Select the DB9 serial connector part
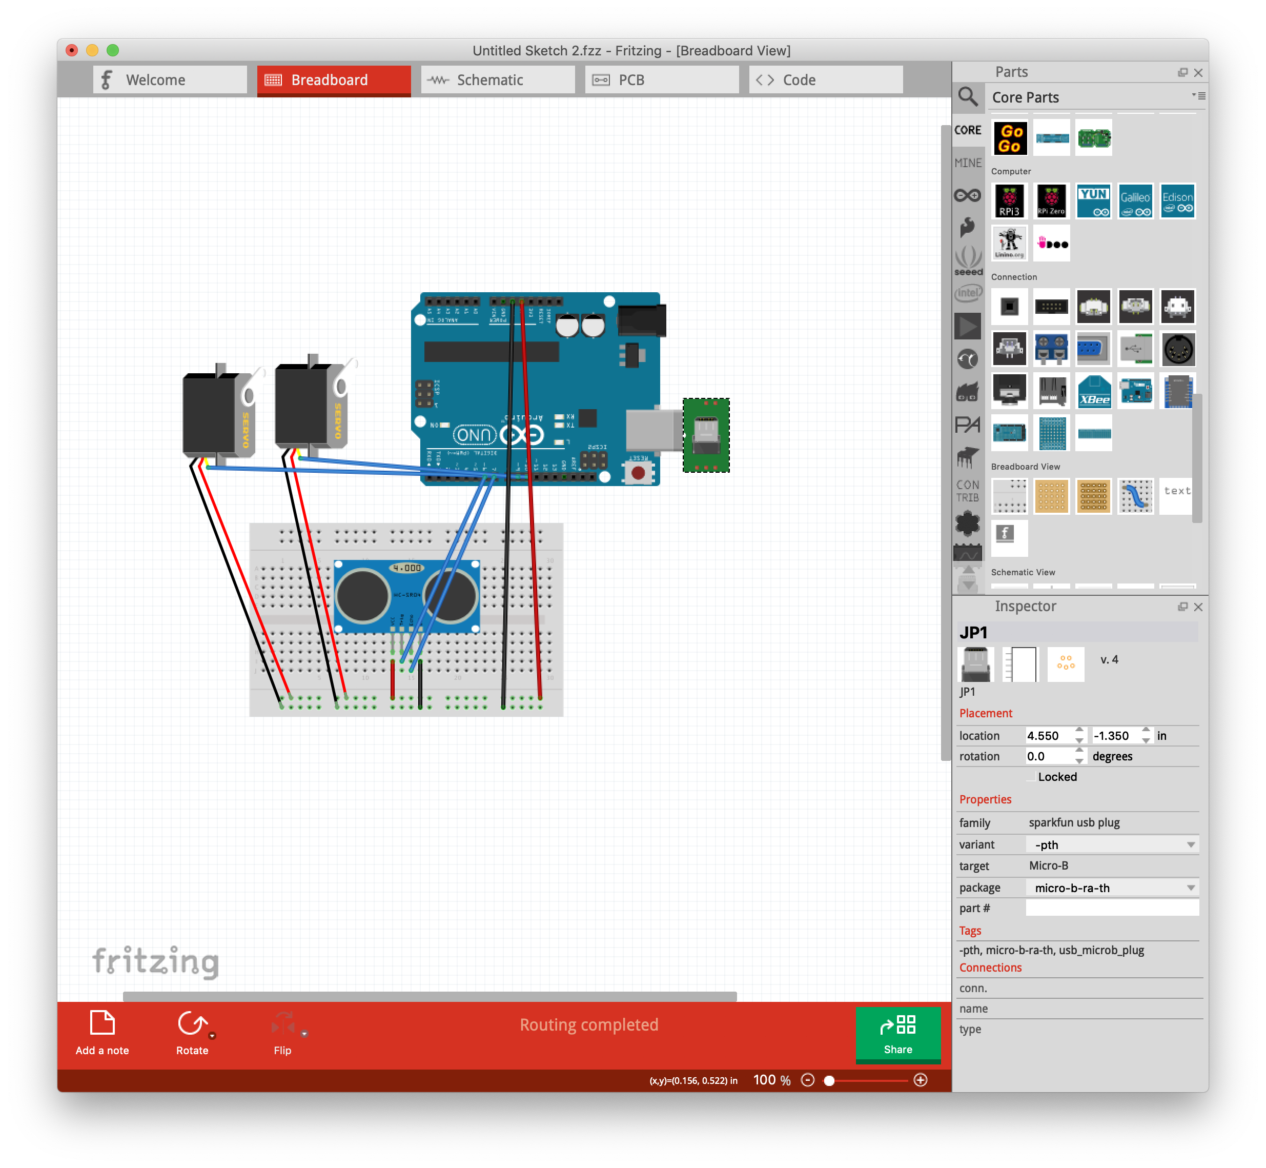This screenshot has height=1168, width=1266. pos(1094,349)
